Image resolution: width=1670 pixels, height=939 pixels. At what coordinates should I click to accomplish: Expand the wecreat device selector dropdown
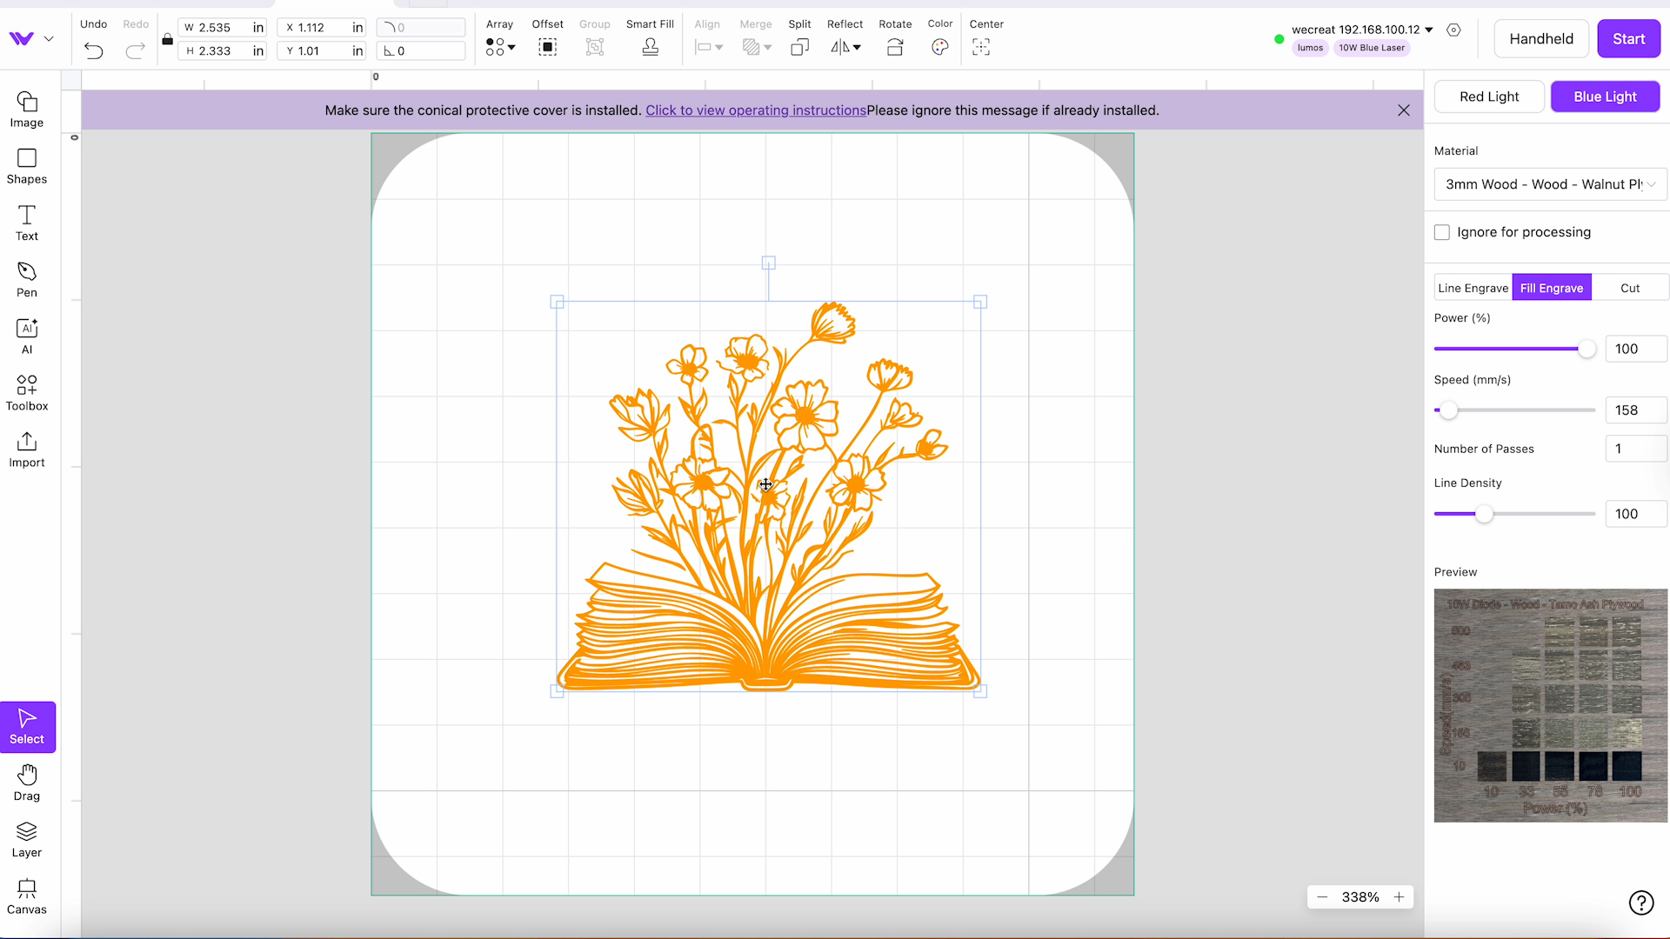[x=1429, y=29]
